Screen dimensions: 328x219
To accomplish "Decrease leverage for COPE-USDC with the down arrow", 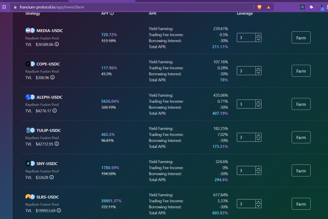I will [x=258, y=73].
